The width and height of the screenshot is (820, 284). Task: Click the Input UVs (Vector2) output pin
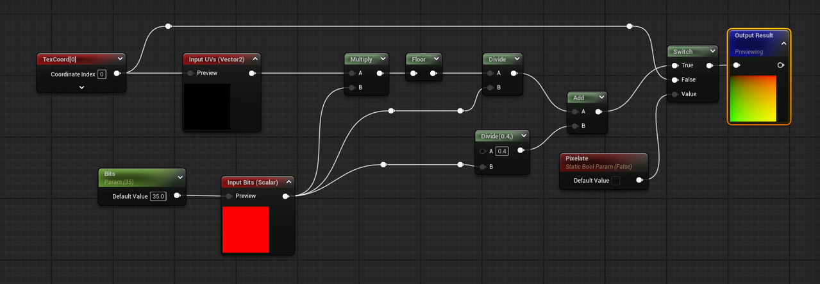coord(252,73)
